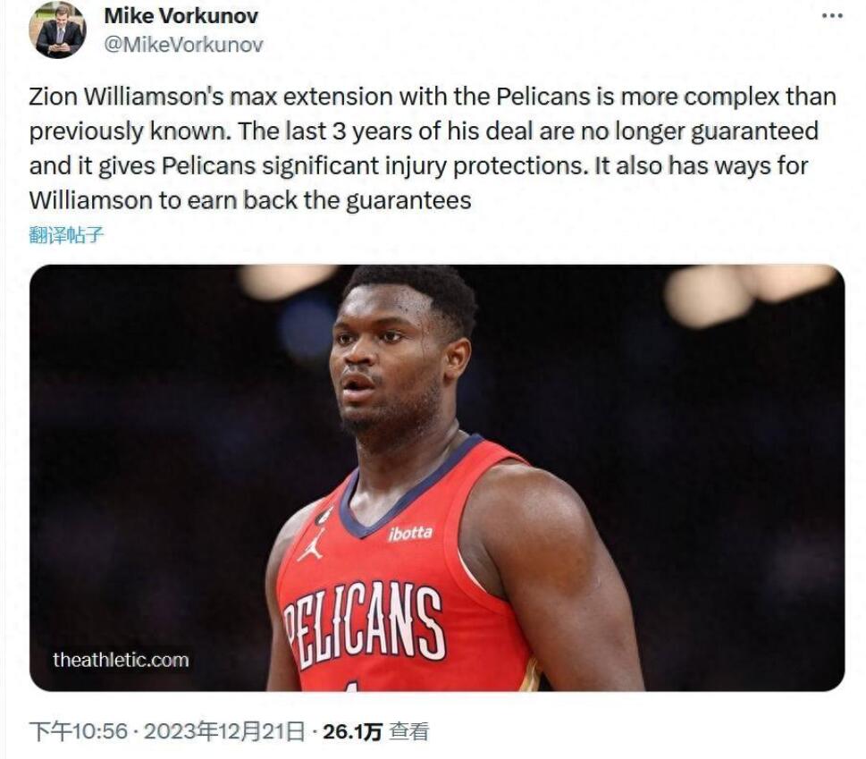Open the 下午10:56 timestamp link
Image resolution: width=866 pixels, height=759 pixels.
(x=78, y=732)
